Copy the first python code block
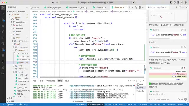The height and width of the screenshot is (106, 189). pyautogui.click(x=185, y=30)
